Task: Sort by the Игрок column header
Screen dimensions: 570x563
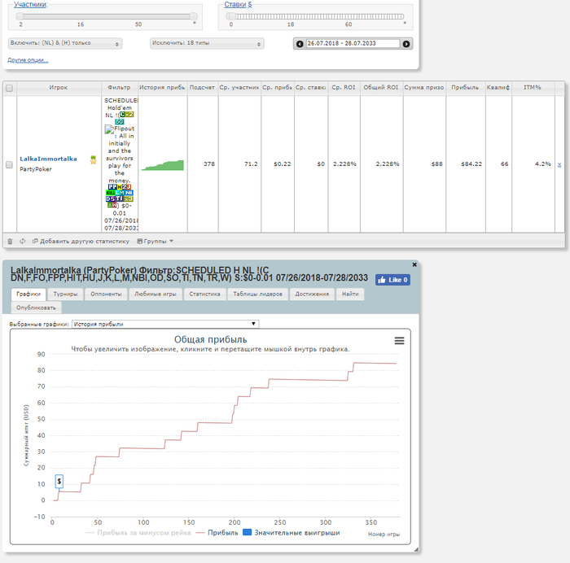Action: tap(59, 88)
